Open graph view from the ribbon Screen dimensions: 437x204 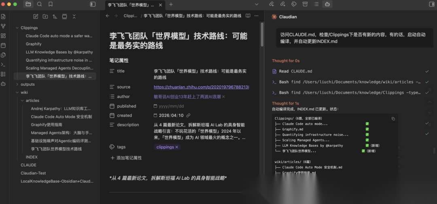[x=3, y=26]
